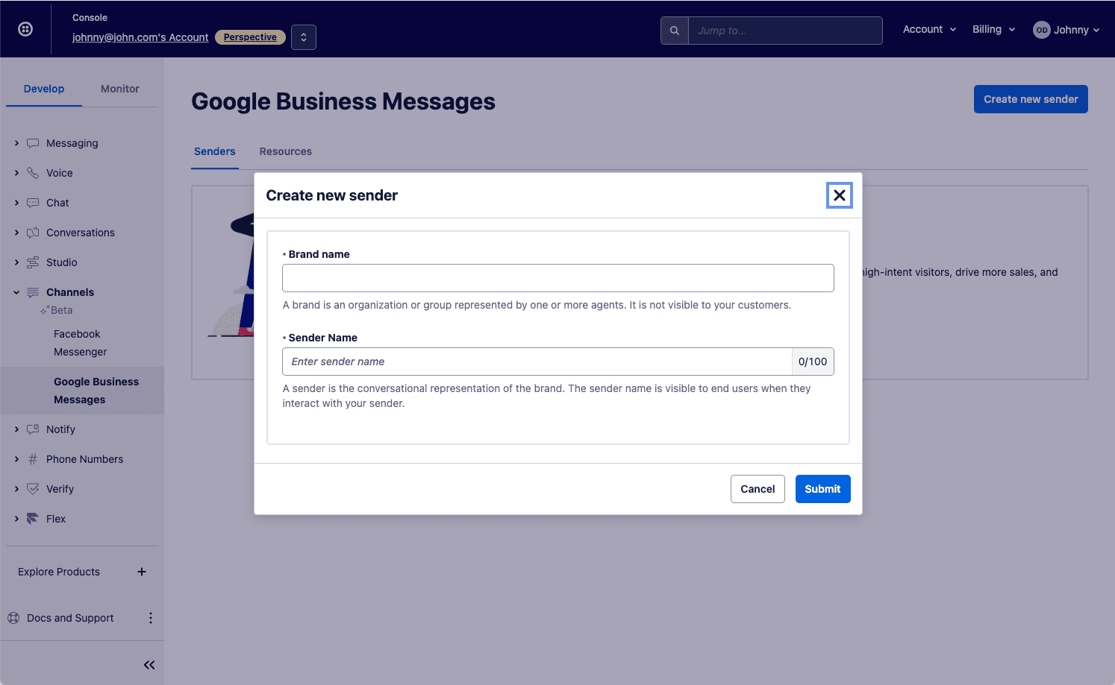Expand the Billing dropdown

pos(993,29)
